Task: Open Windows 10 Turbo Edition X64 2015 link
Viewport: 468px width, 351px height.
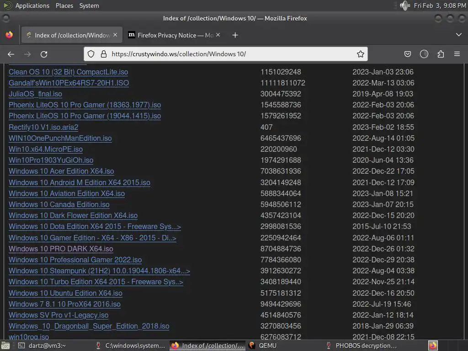Action: (96, 282)
